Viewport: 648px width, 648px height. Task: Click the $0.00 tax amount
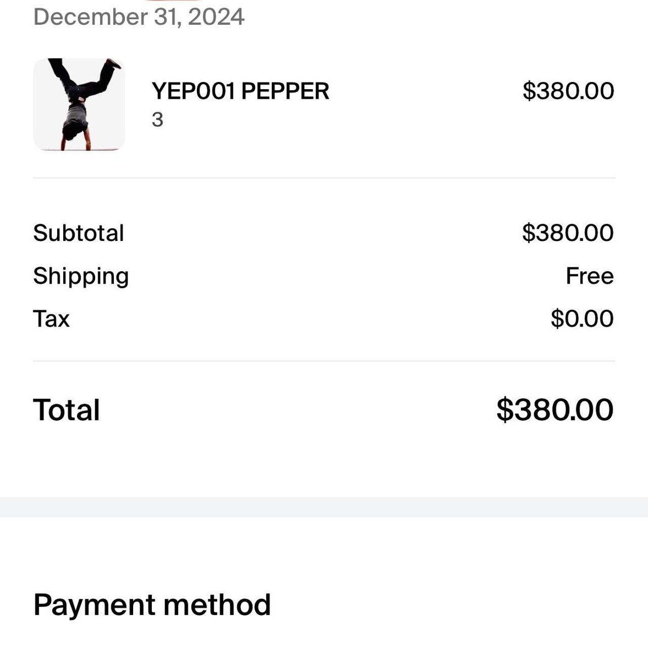582,319
